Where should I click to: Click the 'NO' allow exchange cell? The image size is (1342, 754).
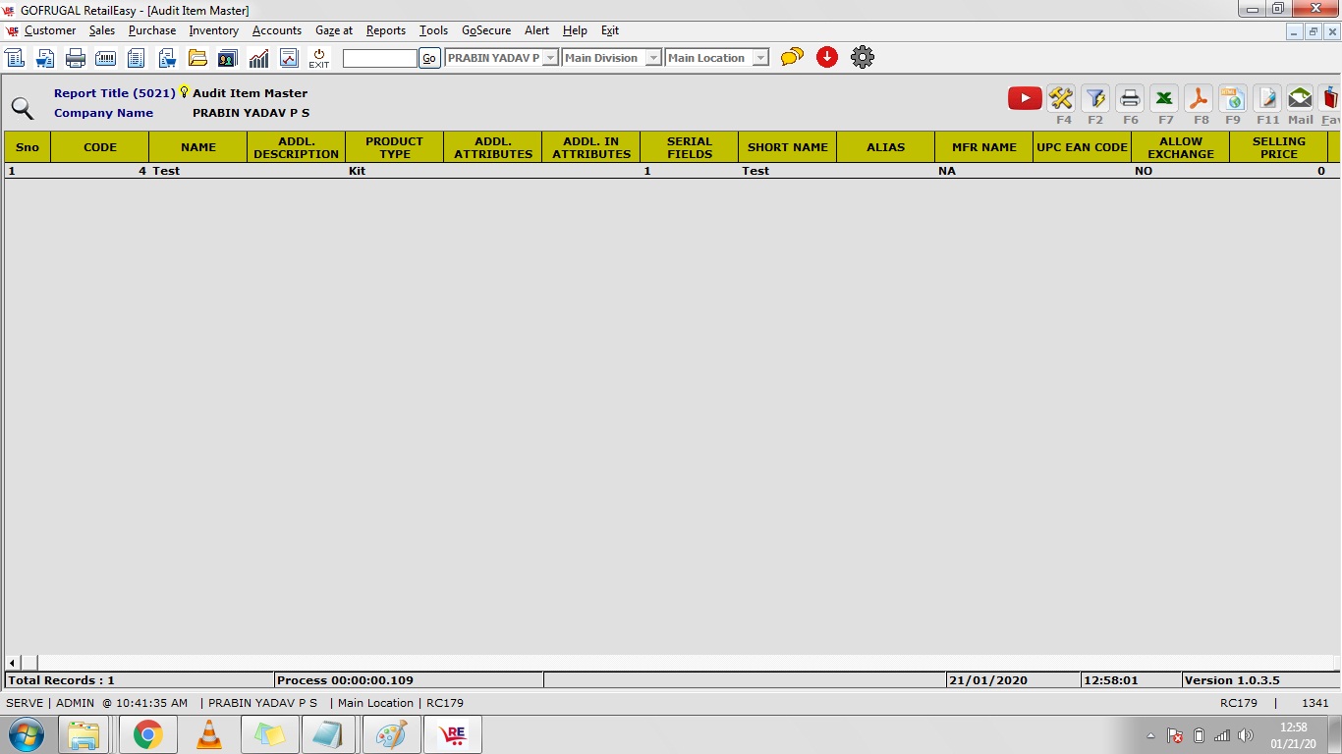coord(1181,171)
